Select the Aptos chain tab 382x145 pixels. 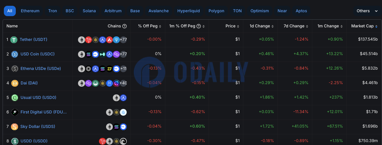pos(301,11)
